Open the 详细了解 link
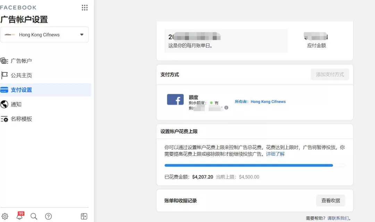 tap(276, 154)
